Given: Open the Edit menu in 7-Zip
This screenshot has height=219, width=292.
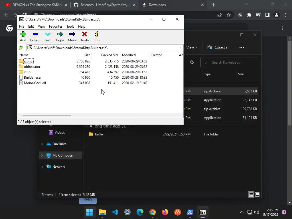Looking at the screenshot, I should [x=31, y=27].
